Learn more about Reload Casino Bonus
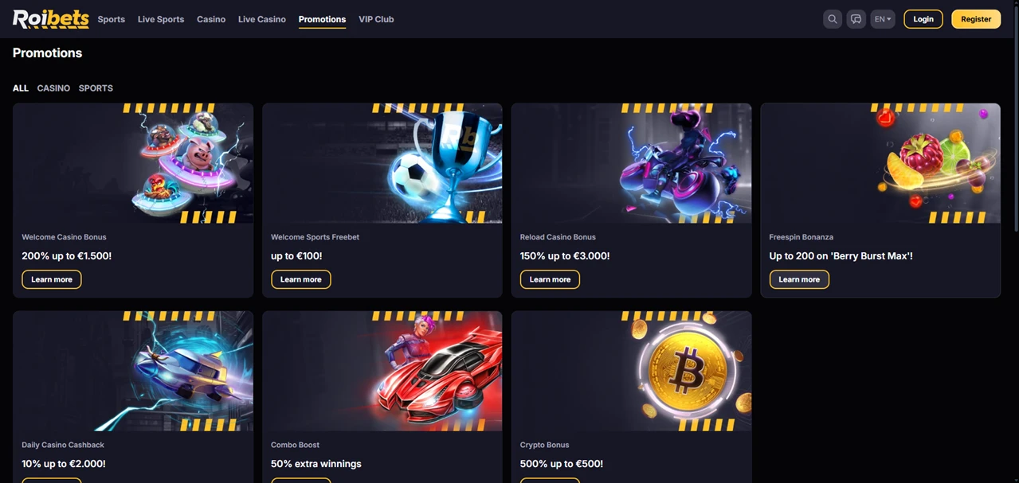The image size is (1019, 483). point(550,279)
